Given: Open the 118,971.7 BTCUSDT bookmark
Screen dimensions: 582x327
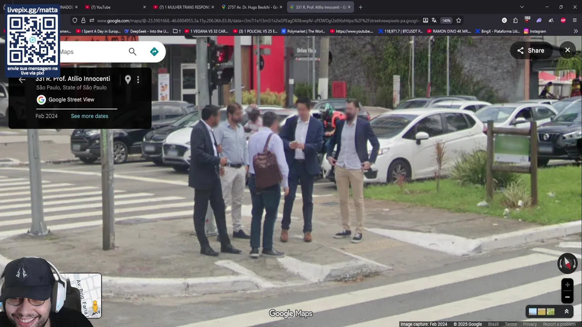Looking at the screenshot, I should 401,31.
